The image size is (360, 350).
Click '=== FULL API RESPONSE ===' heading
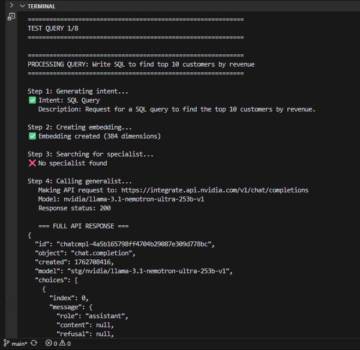83,226
